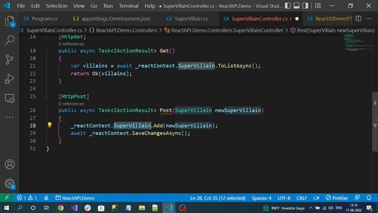378x213 pixels.
Task: Open the feedback icon in status bar
Action: tap(357, 198)
